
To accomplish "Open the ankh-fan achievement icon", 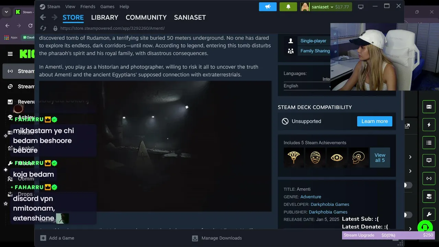I will tap(294, 157).
